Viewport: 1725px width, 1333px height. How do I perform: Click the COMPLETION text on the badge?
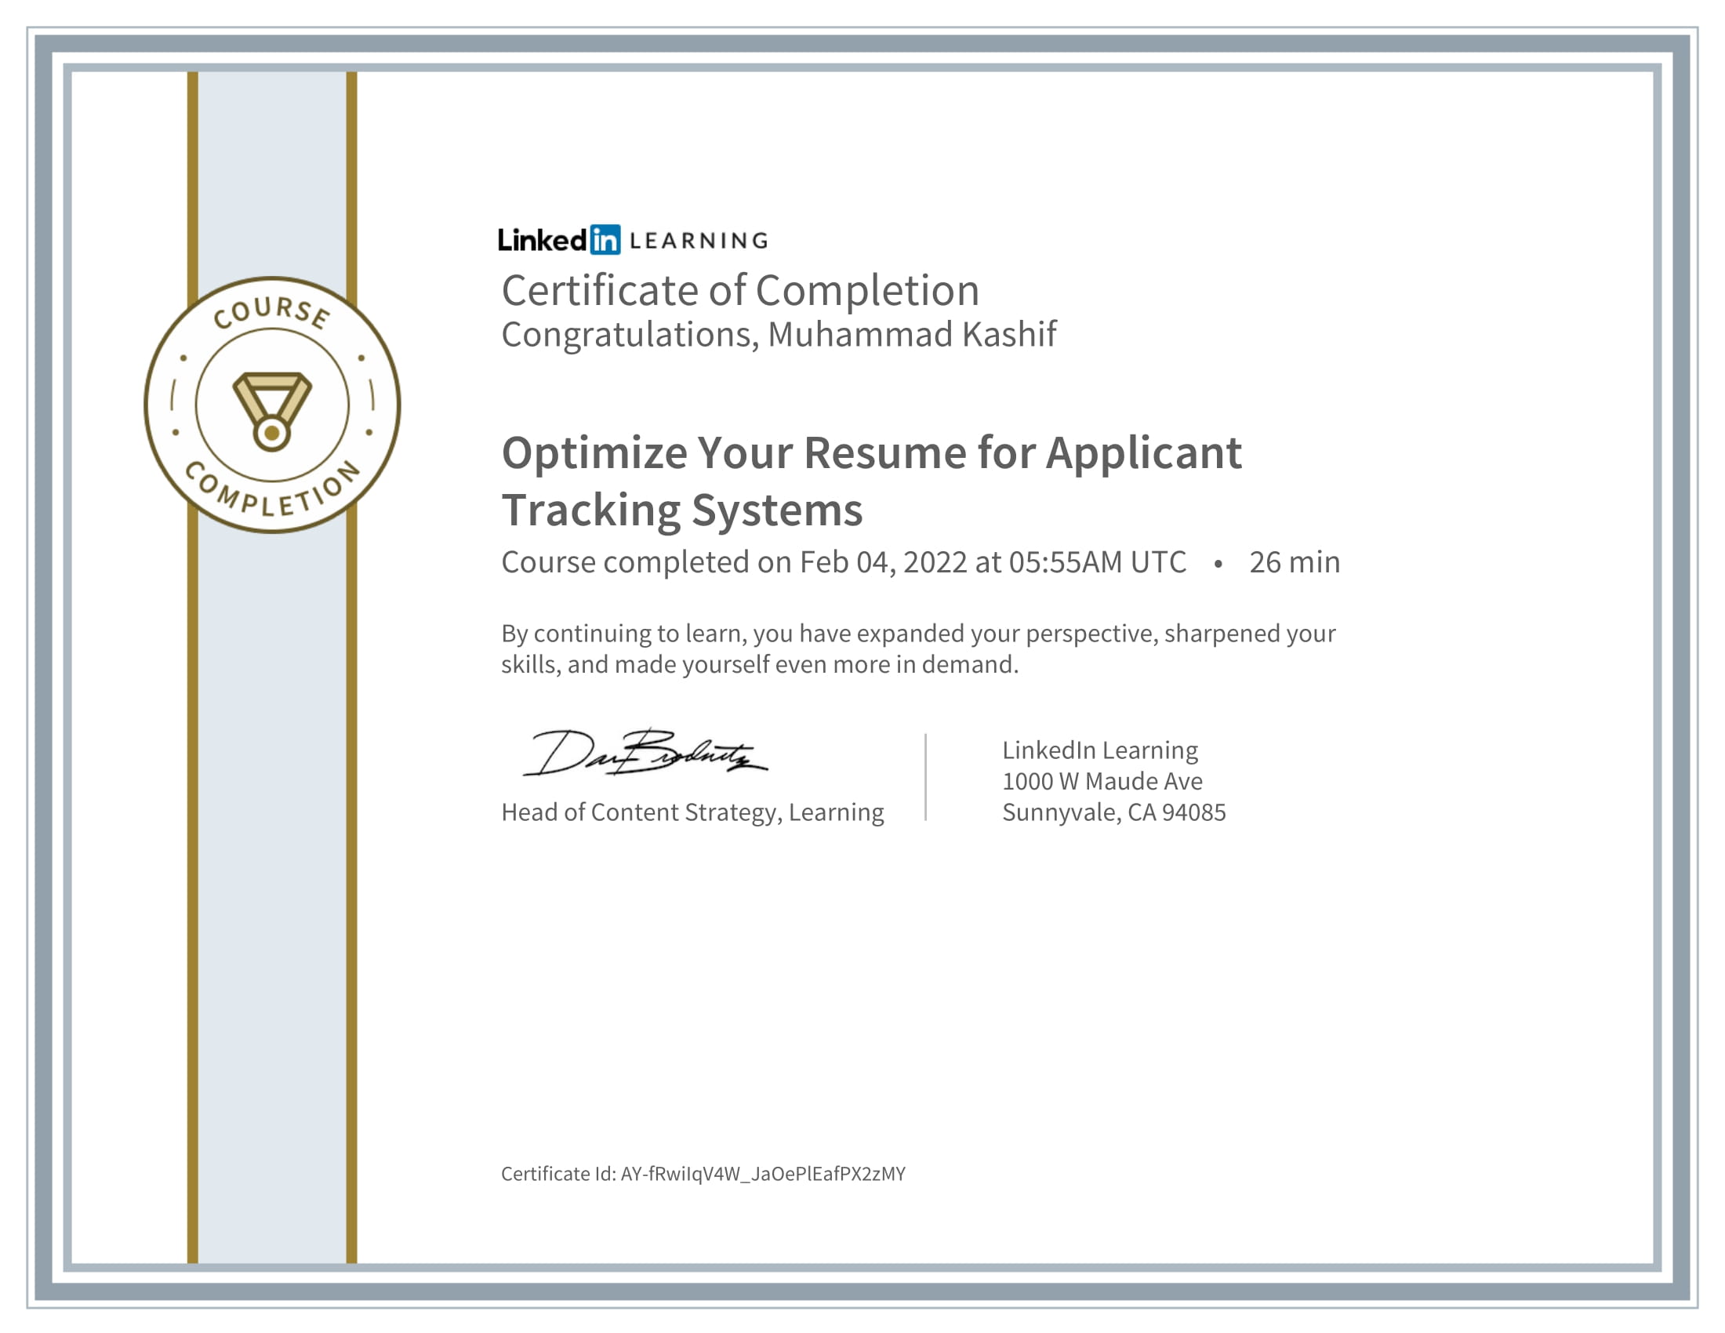(x=273, y=489)
